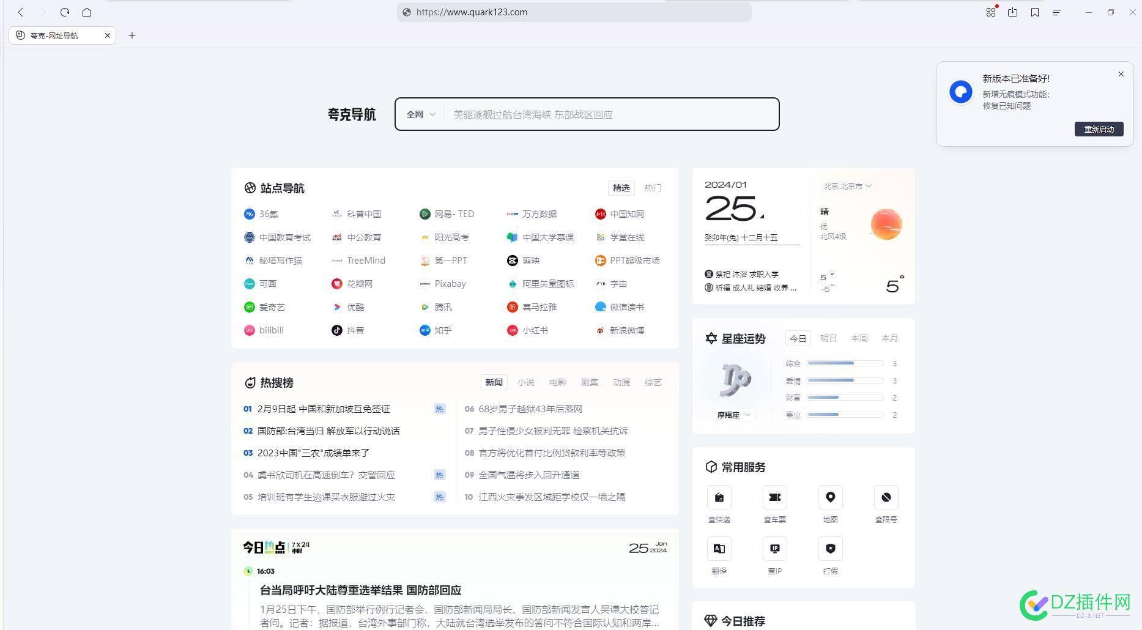
Task: Click the address bar URL
Action: click(472, 12)
